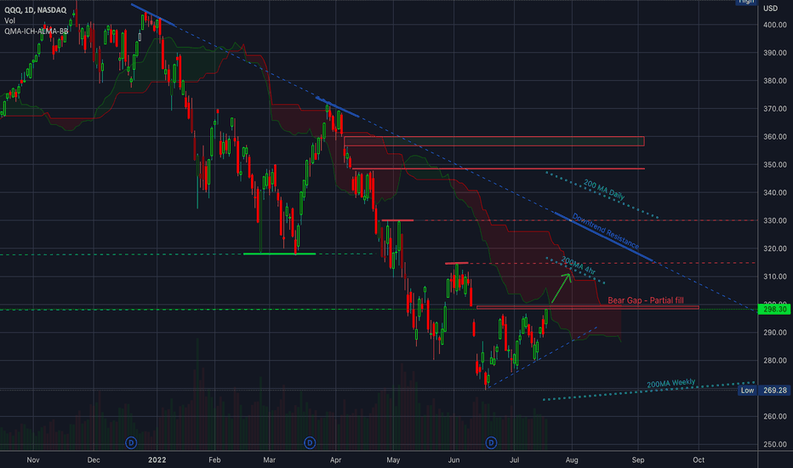Select the '200MA 4hr' text label
This screenshot has height=468, width=793.
[x=578, y=266]
